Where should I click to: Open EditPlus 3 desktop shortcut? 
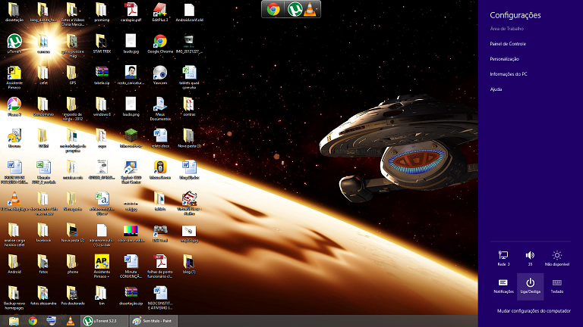click(x=160, y=12)
